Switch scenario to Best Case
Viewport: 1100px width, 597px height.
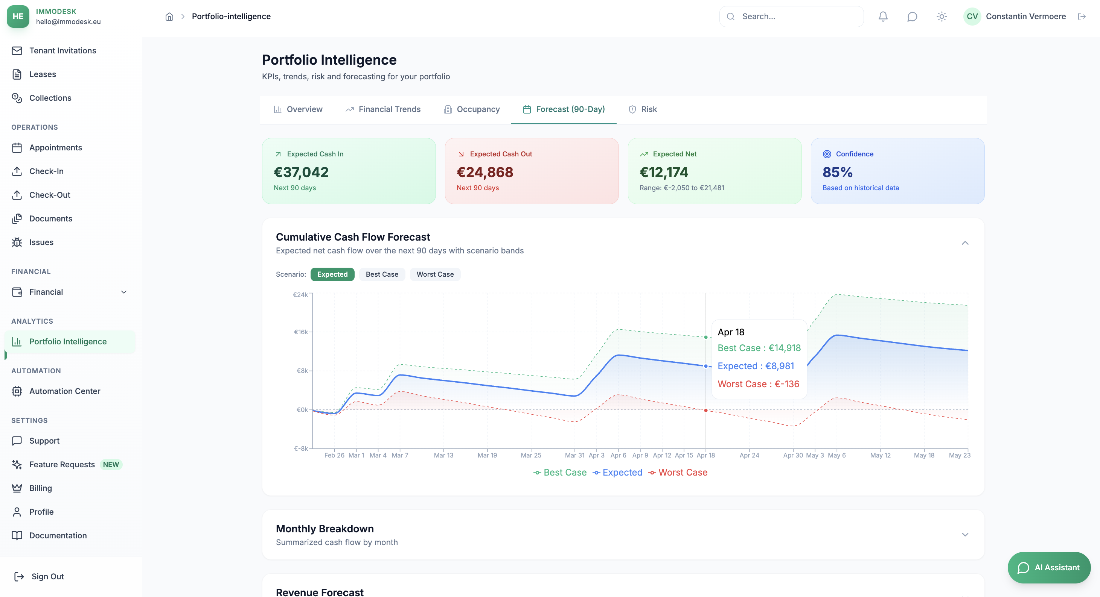click(382, 274)
